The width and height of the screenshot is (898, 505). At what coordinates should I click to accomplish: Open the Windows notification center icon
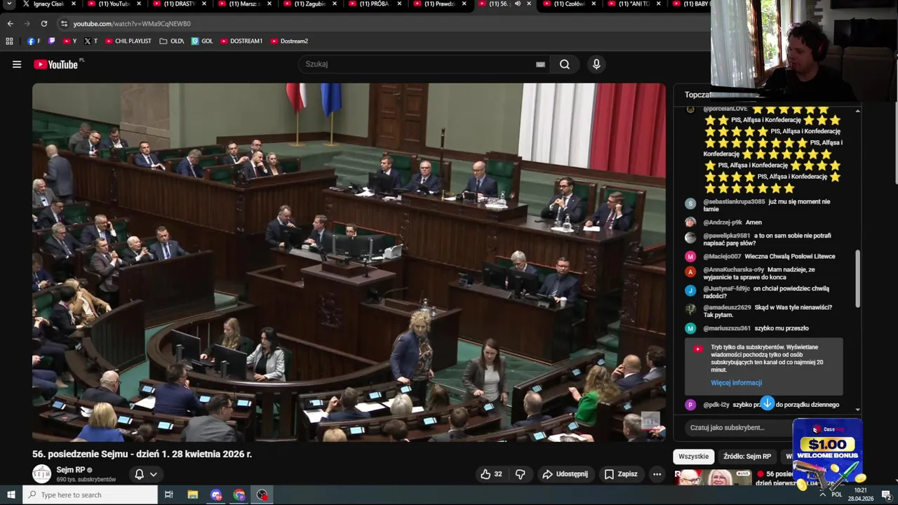pos(886,495)
